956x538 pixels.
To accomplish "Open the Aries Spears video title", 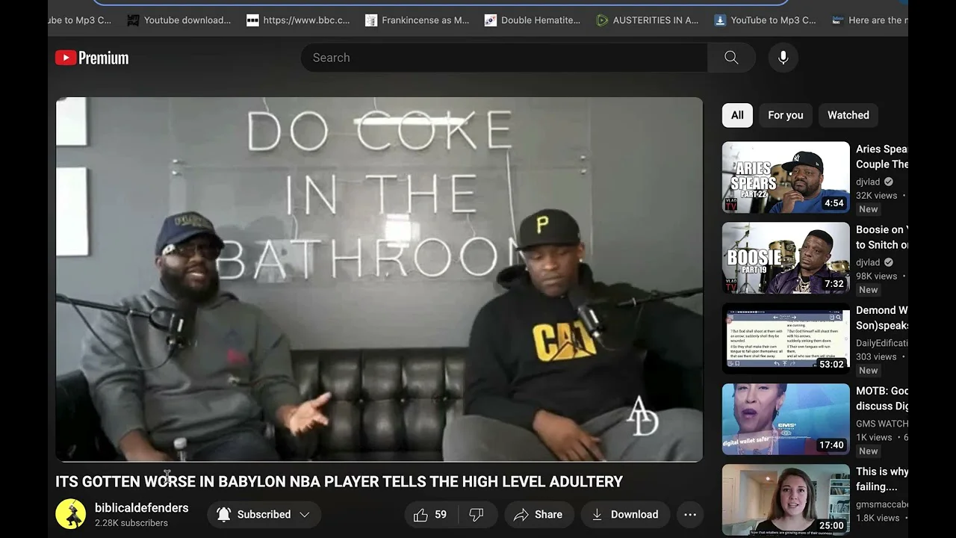I will coord(882,157).
